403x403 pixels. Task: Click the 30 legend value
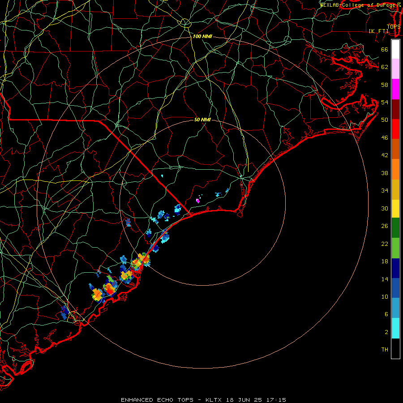[x=385, y=208]
